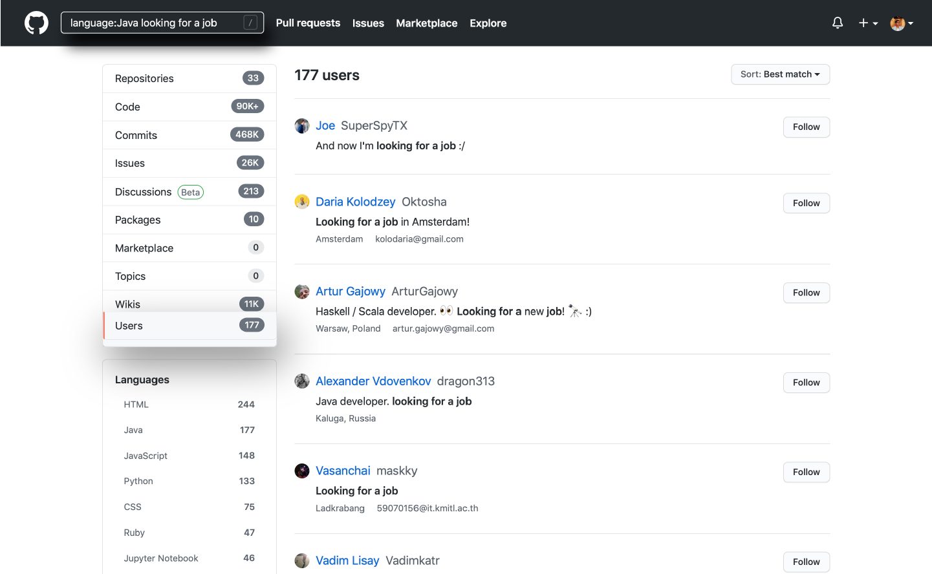
Task: Click inside the search input field
Action: point(162,21)
